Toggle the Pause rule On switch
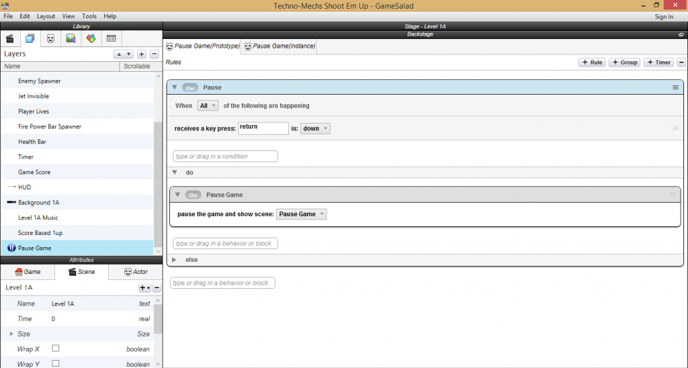The height and width of the screenshot is (368, 688). (190, 88)
